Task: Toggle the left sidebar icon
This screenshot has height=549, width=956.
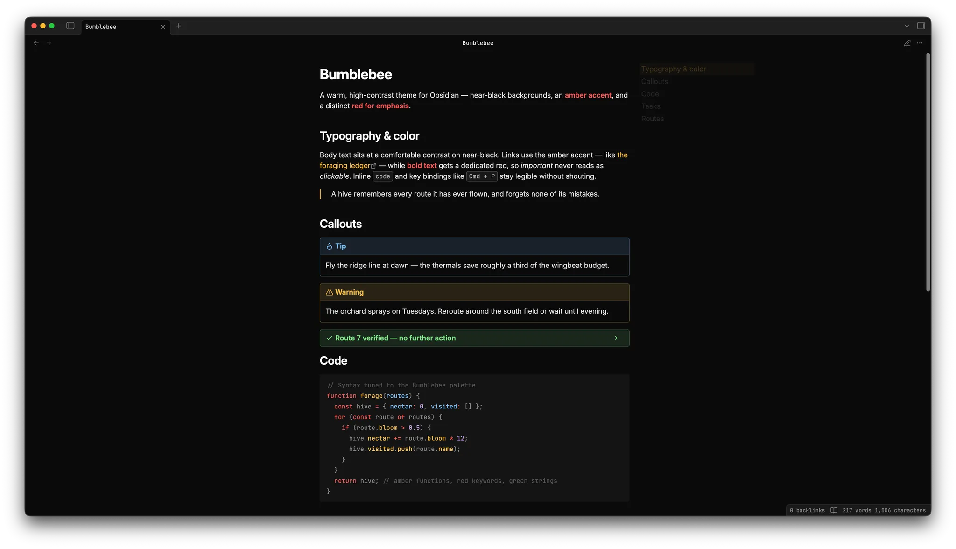Action: coord(70,26)
